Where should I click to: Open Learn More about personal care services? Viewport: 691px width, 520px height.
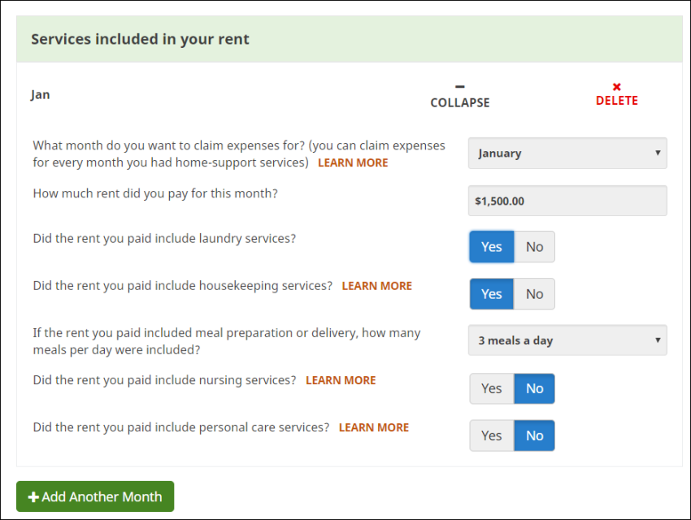(373, 427)
